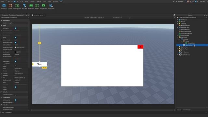Open the collaborators icon in top bar
The image size is (208, 117).
click(x=191, y=1)
